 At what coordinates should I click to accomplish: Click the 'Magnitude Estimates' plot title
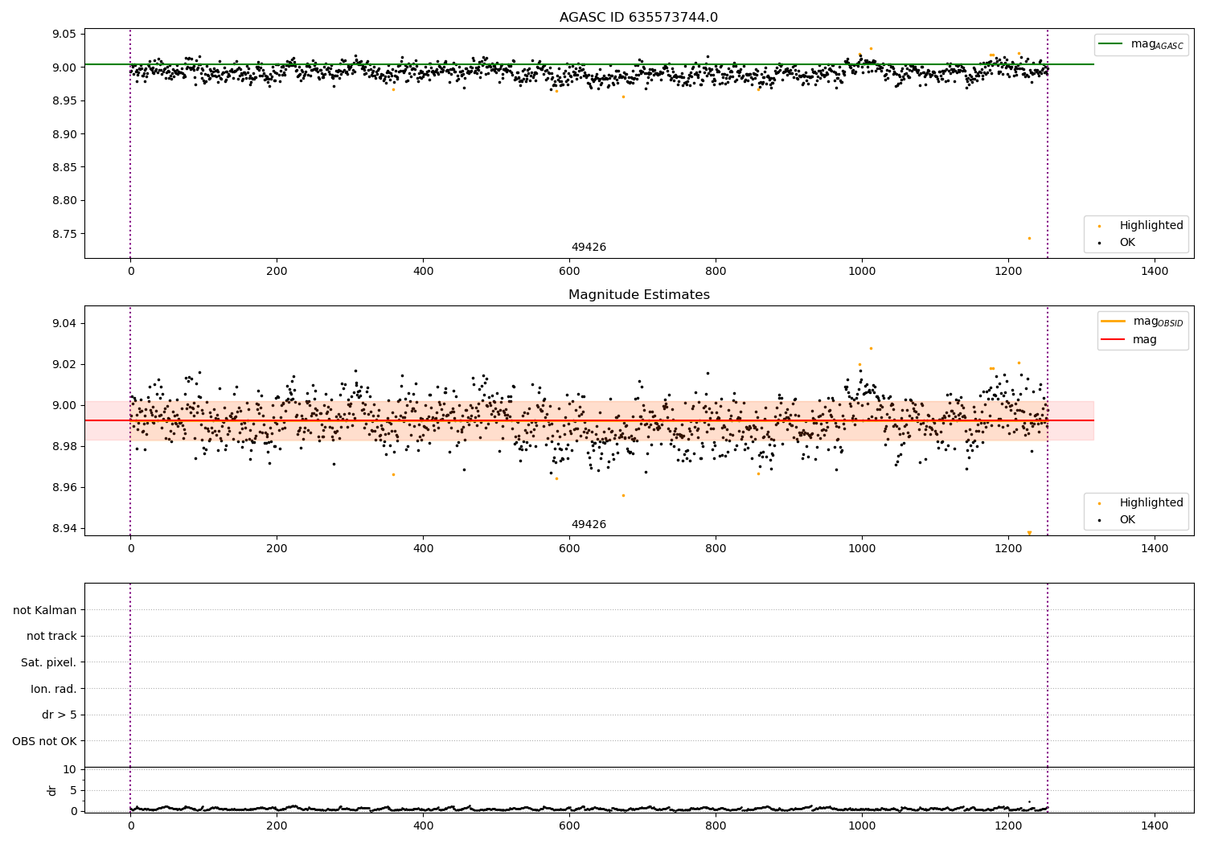pos(638,295)
